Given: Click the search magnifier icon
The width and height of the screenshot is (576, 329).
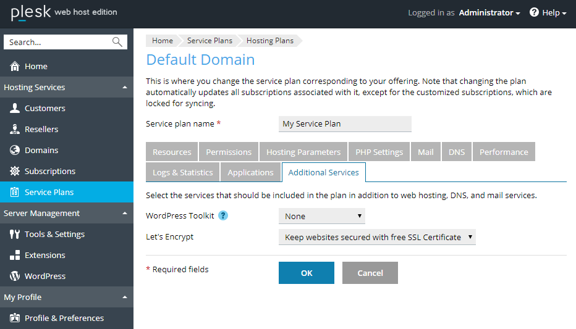Looking at the screenshot, I should pyautogui.click(x=117, y=42).
